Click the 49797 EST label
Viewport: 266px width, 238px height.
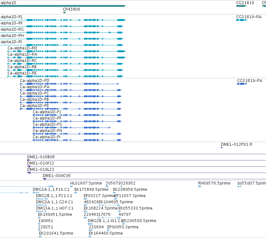pos(125,215)
